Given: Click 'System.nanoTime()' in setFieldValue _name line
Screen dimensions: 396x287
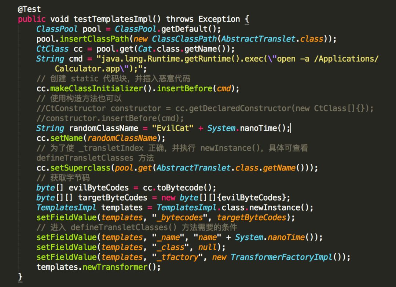Looking at the screenshot, I should (x=274, y=237).
